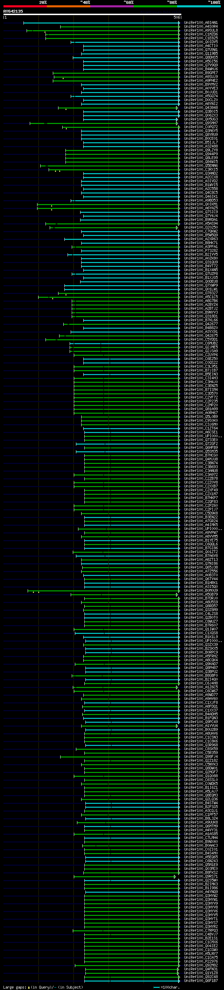Click the query name AV642135

pyautogui.click(x=13, y=11)
